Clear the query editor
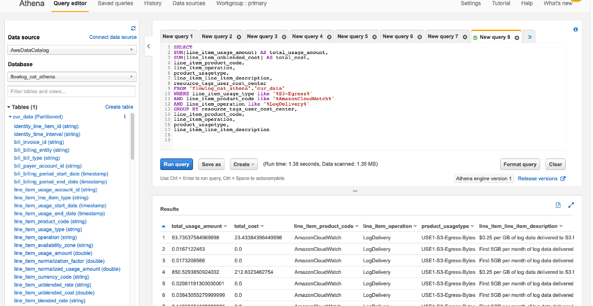 tap(555, 164)
